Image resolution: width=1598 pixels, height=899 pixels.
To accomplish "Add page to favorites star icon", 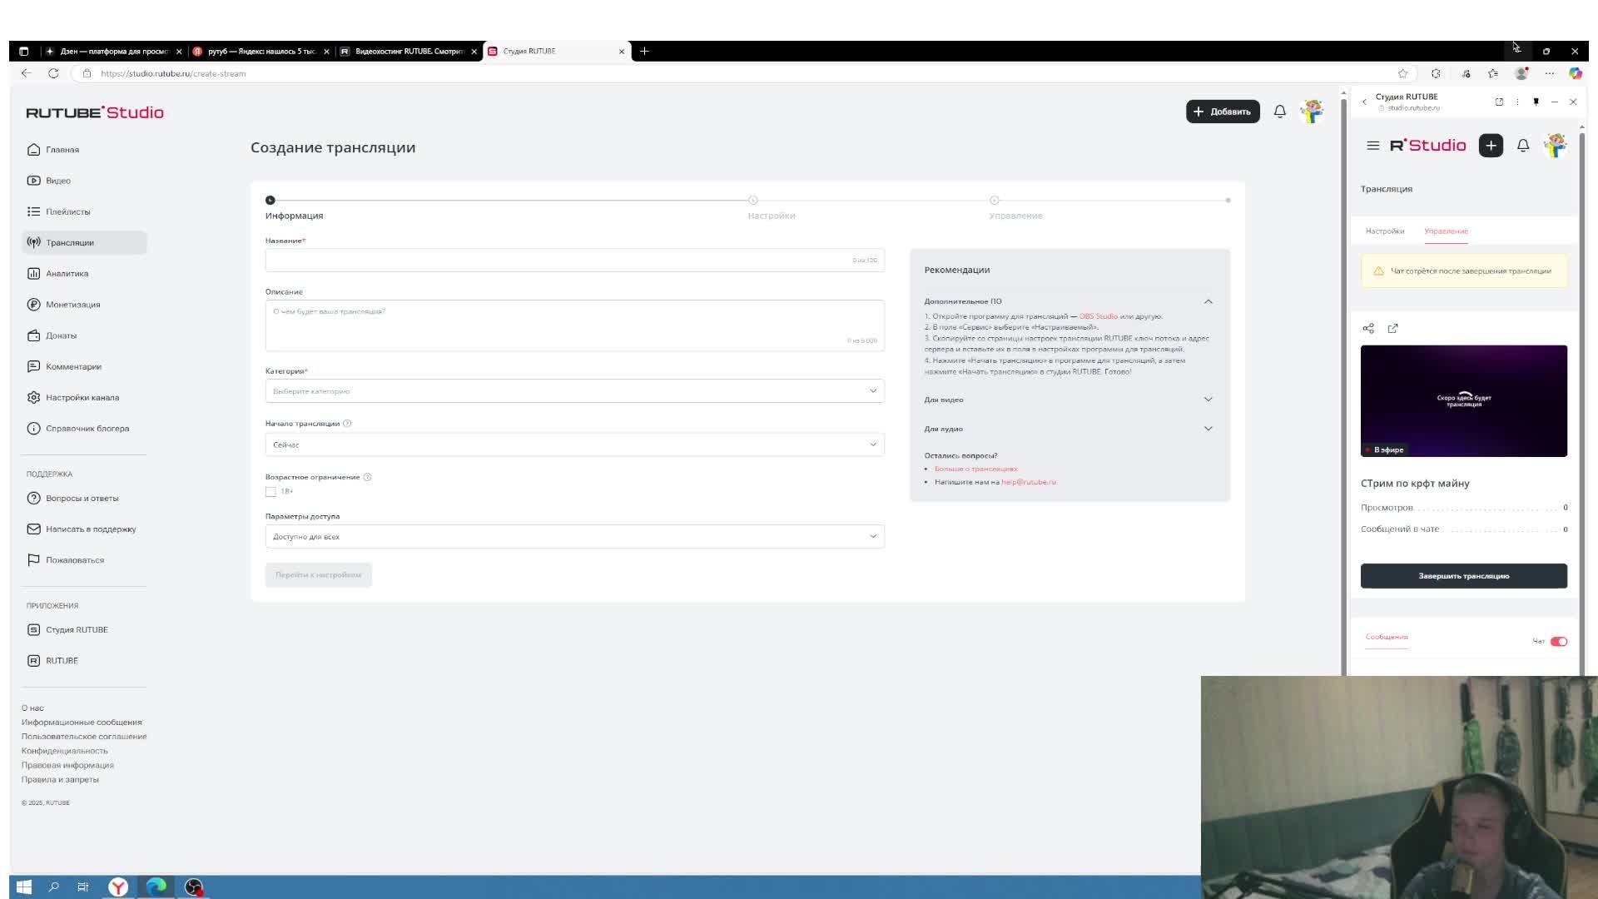I will (x=1402, y=73).
